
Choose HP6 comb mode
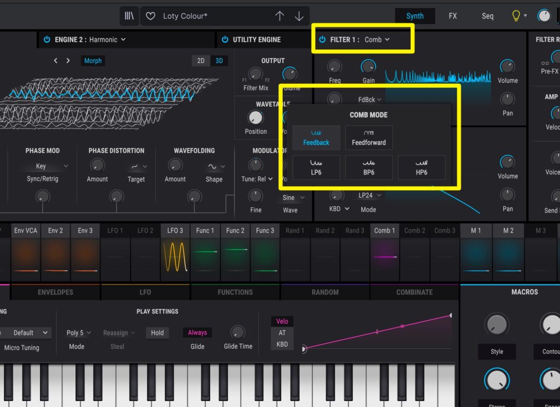coord(421,167)
